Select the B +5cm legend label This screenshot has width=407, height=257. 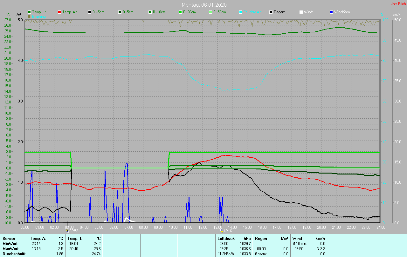point(98,12)
